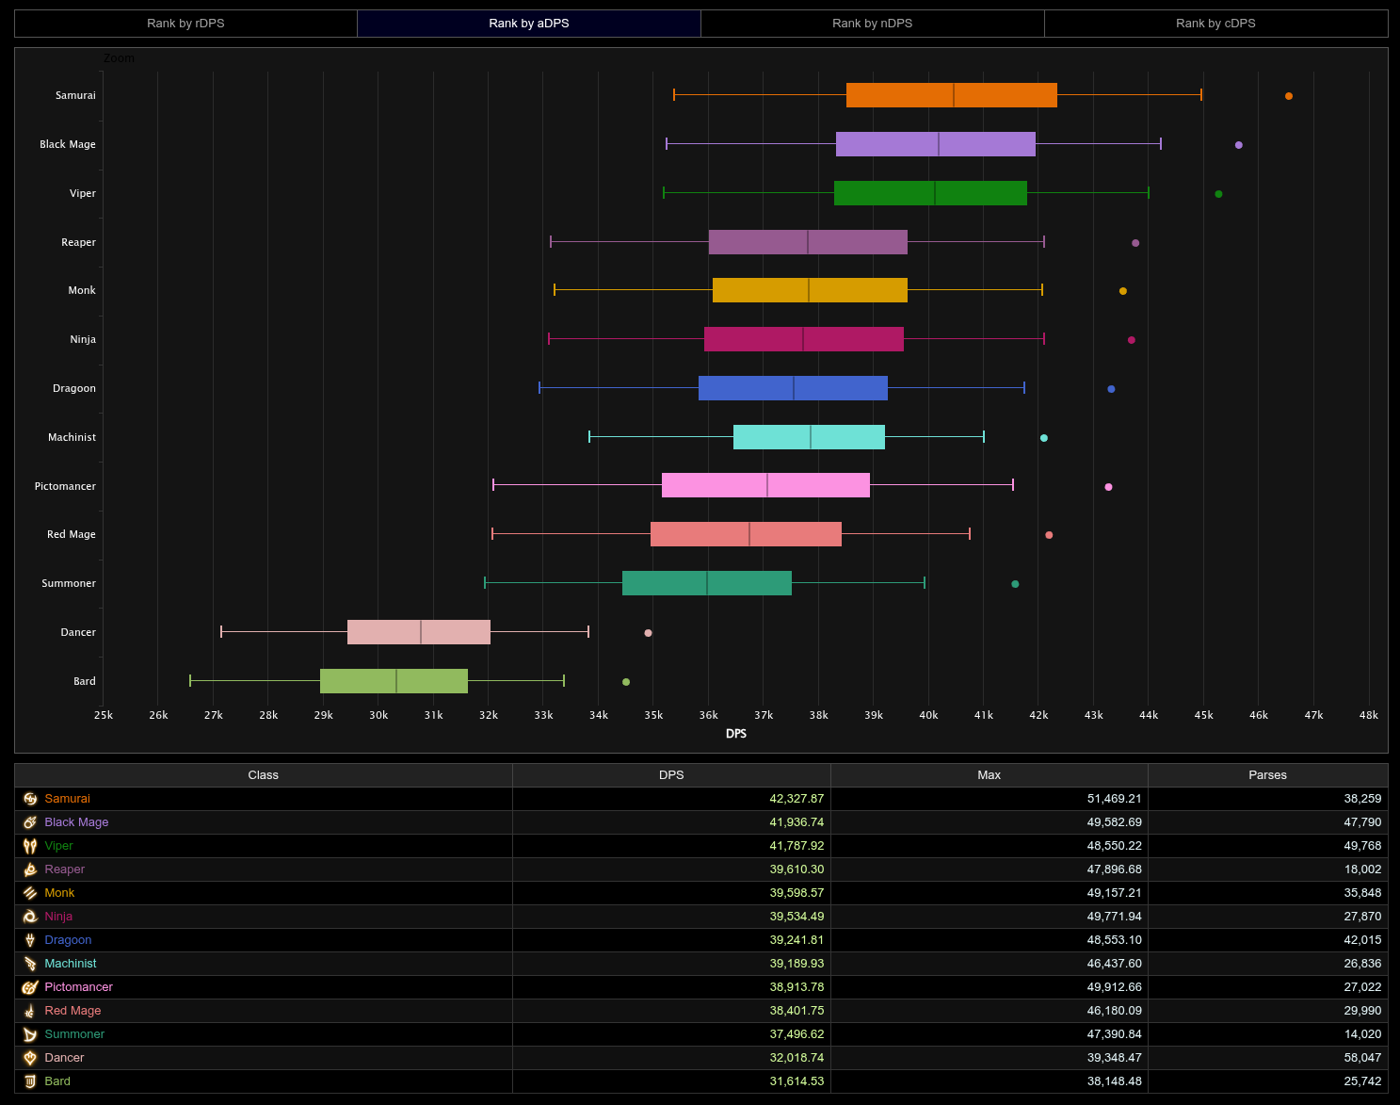Click the Red Mage job icon
Screen dimensions: 1400x1105
pyautogui.click(x=30, y=1011)
